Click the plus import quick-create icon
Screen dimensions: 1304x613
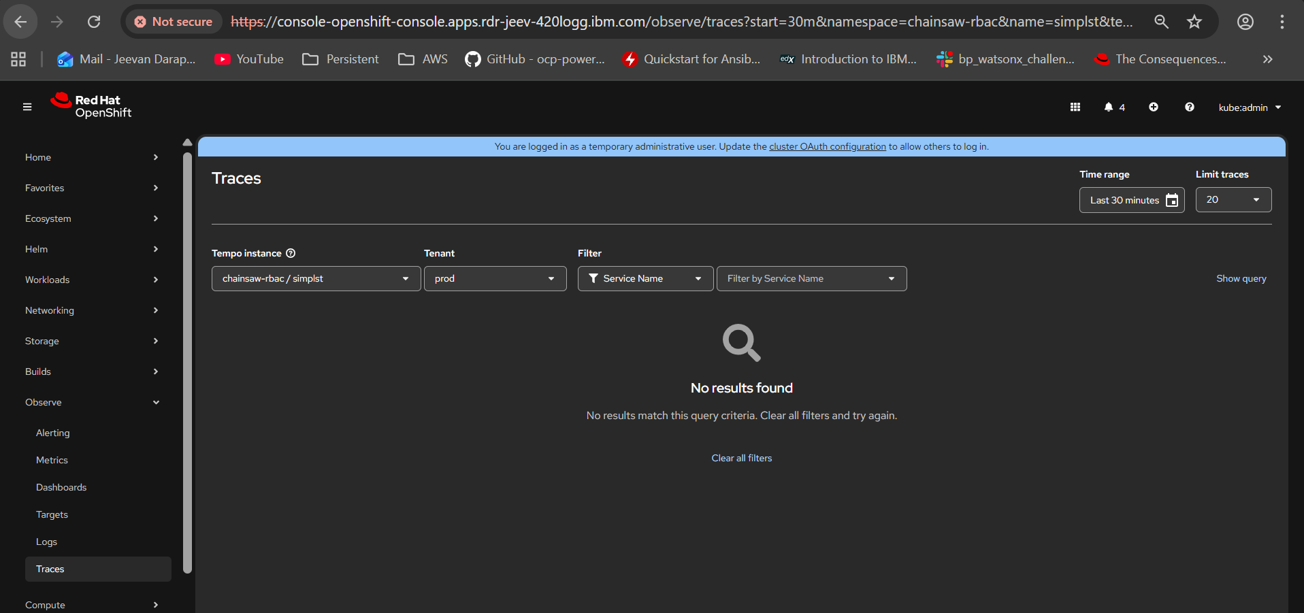[x=1154, y=107]
